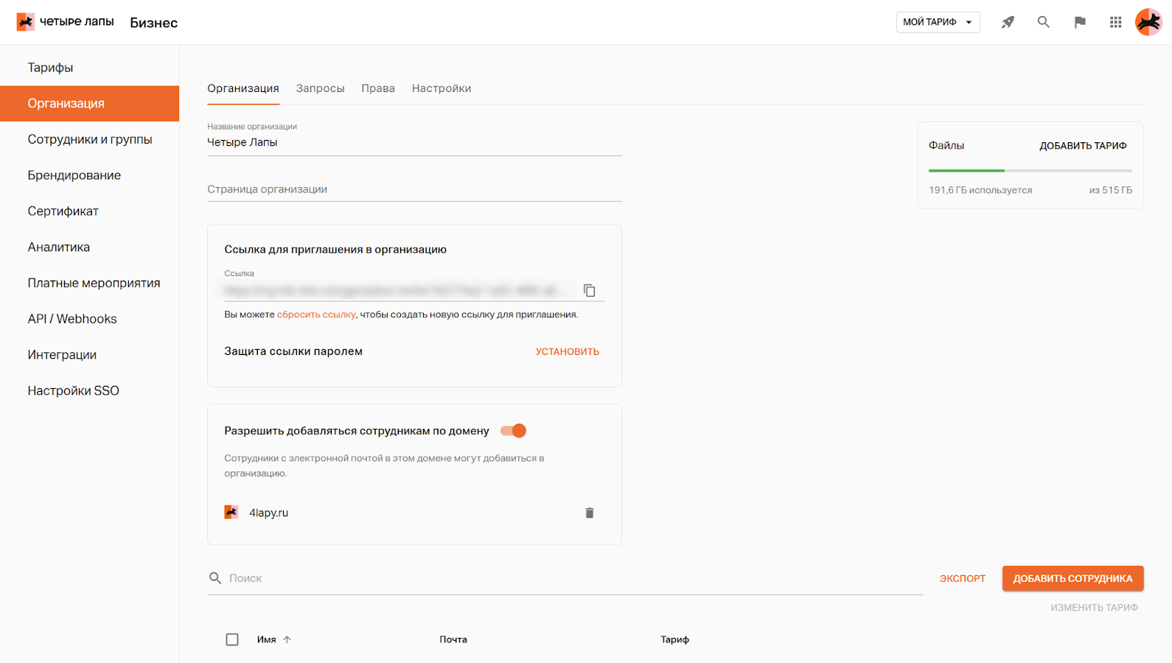Click the 191,6 ГБ используется text
This screenshot has height=663, width=1172.
click(980, 190)
